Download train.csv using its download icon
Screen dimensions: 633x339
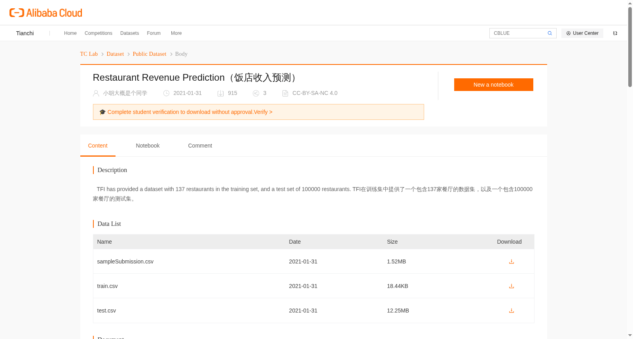[x=512, y=286]
